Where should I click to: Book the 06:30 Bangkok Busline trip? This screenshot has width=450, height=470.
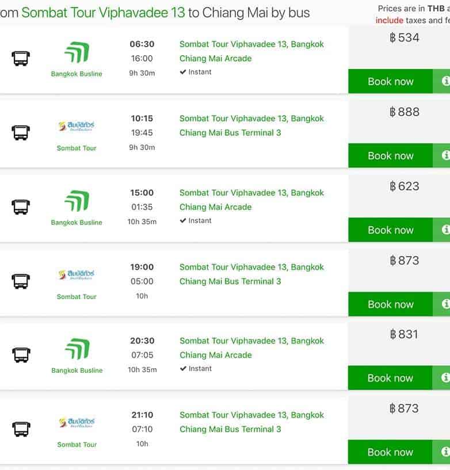click(x=390, y=82)
